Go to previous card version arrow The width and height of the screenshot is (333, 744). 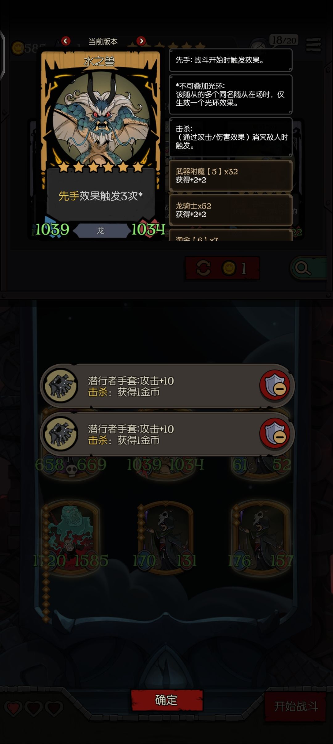pos(66,41)
